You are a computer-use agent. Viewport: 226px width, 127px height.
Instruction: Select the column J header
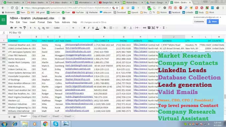(x=173, y=37)
